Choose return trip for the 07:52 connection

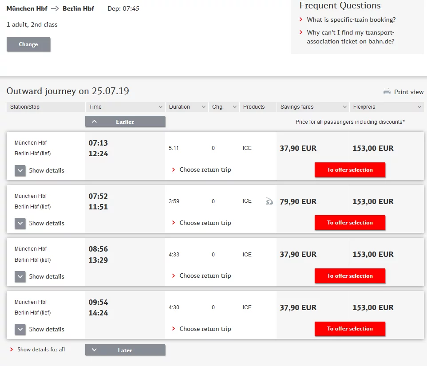pos(205,223)
